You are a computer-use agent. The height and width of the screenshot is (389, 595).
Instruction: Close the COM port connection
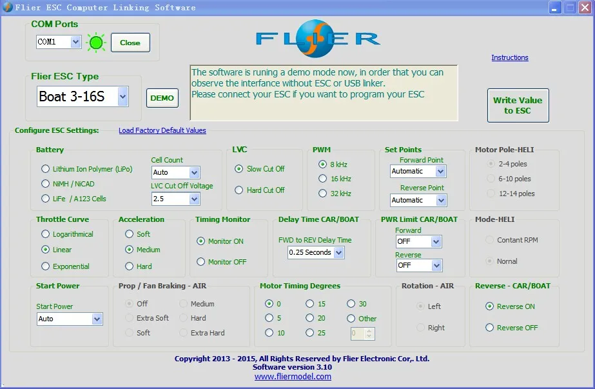click(x=130, y=43)
